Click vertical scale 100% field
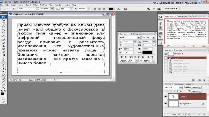This screenshot has height=117, width=209. click(128, 49)
